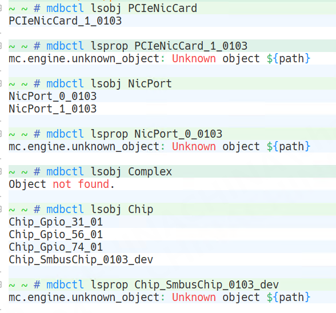Click the Chip_Gpio_31_01 output line
The width and height of the screenshot is (336, 313).
(56, 222)
